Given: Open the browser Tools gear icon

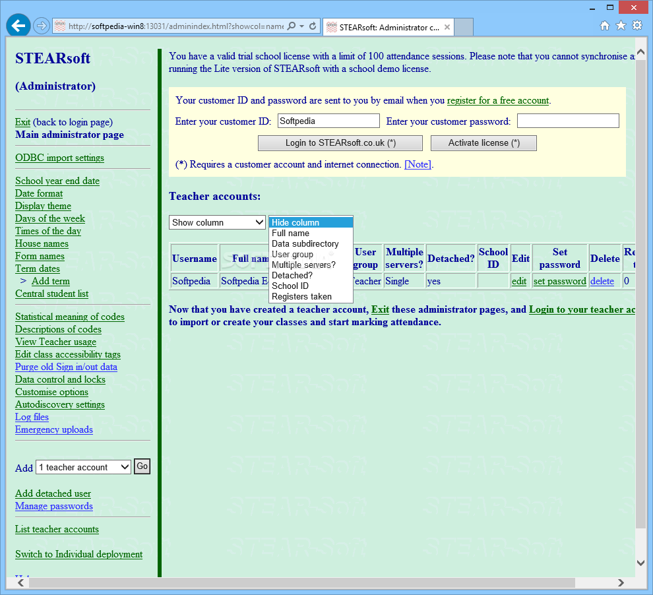Looking at the screenshot, I should coord(637,26).
